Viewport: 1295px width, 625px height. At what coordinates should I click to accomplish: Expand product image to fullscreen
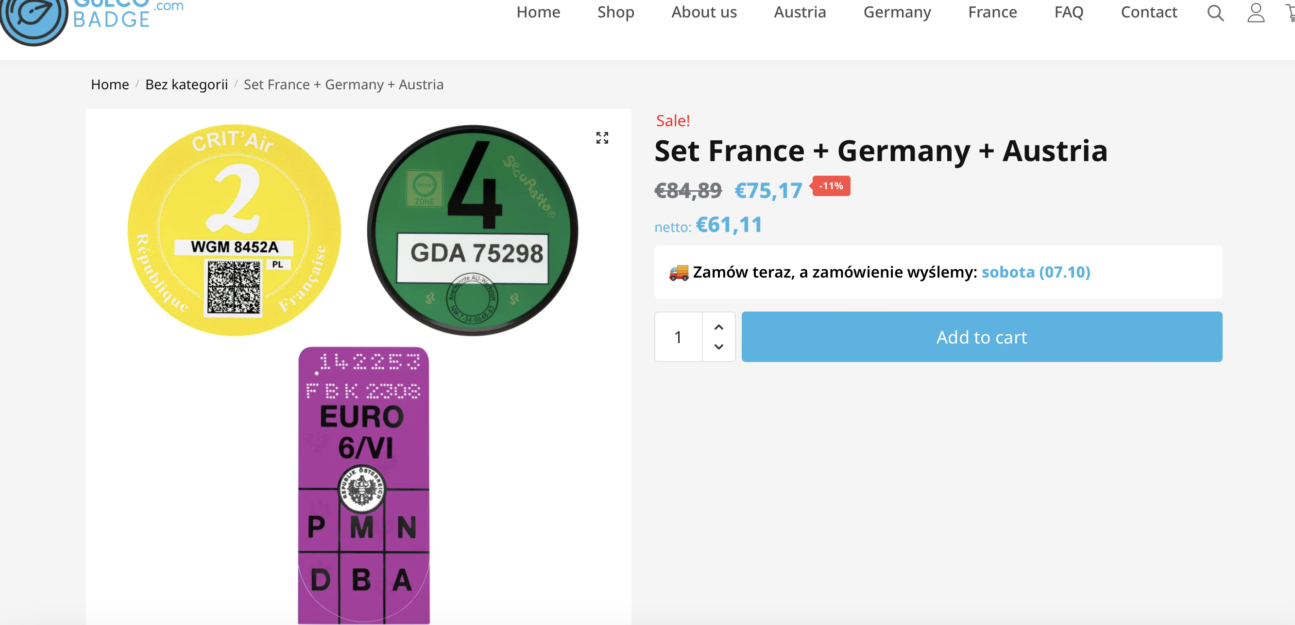[602, 137]
